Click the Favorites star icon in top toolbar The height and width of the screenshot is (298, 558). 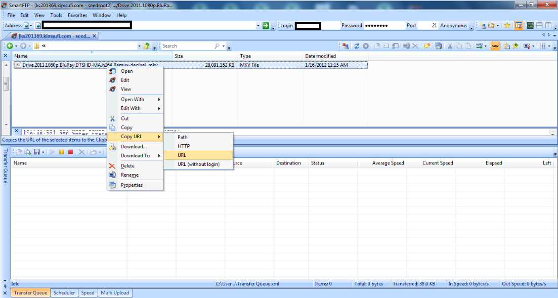point(507,26)
